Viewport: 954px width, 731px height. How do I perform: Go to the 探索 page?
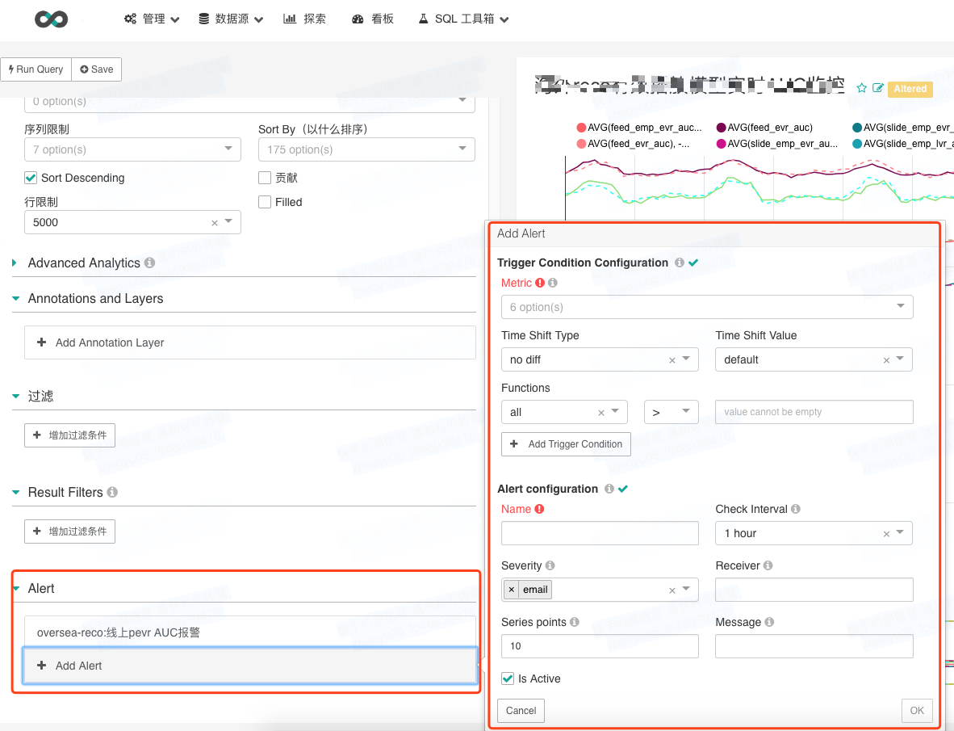[x=305, y=19]
